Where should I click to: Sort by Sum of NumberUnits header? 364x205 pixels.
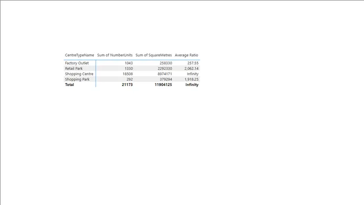pos(115,55)
